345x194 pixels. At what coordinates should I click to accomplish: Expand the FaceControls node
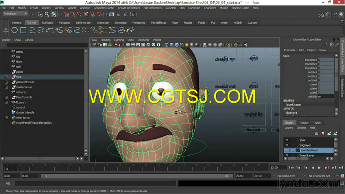click(6, 97)
